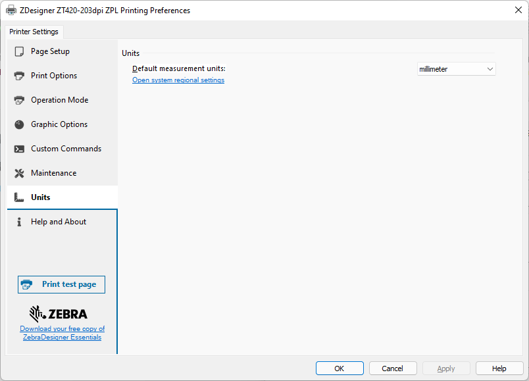This screenshot has width=529, height=381.
Task: Follow the ZebraDesigner Essentials download link
Action: tap(62, 333)
